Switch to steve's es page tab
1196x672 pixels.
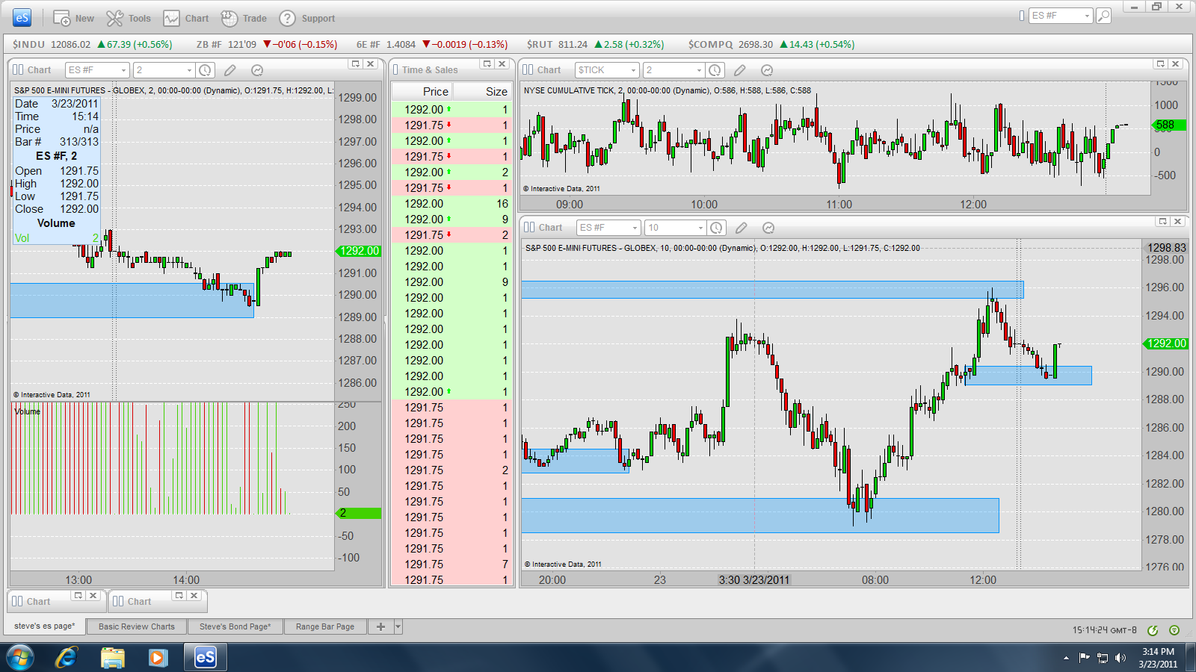(x=45, y=626)
